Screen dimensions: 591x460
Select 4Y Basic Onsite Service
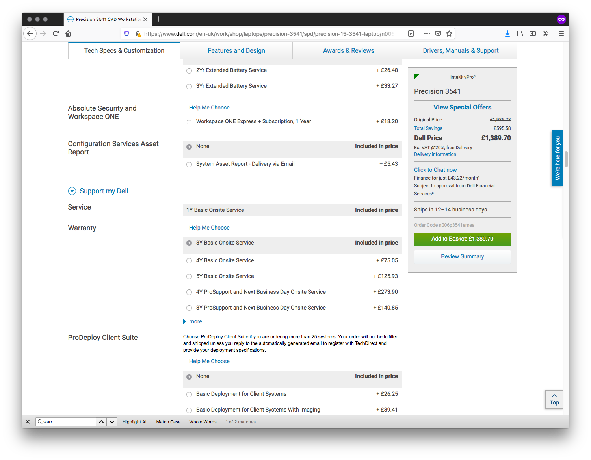(x=189, y=261)
